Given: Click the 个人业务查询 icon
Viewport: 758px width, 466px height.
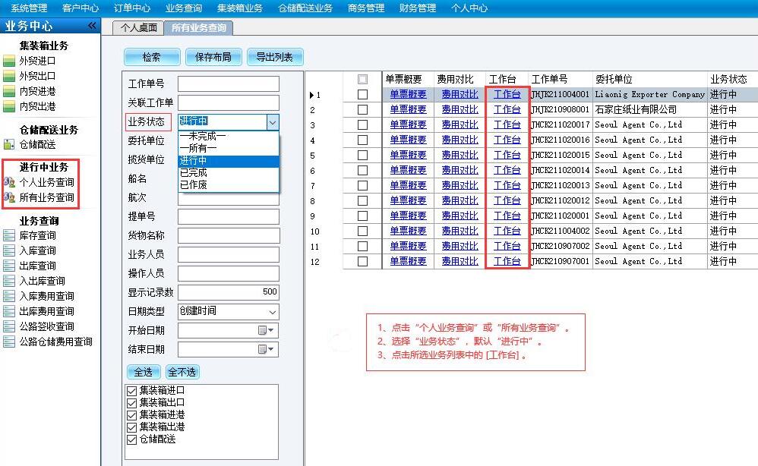Looking at the screenshot, I should point(9,182).
